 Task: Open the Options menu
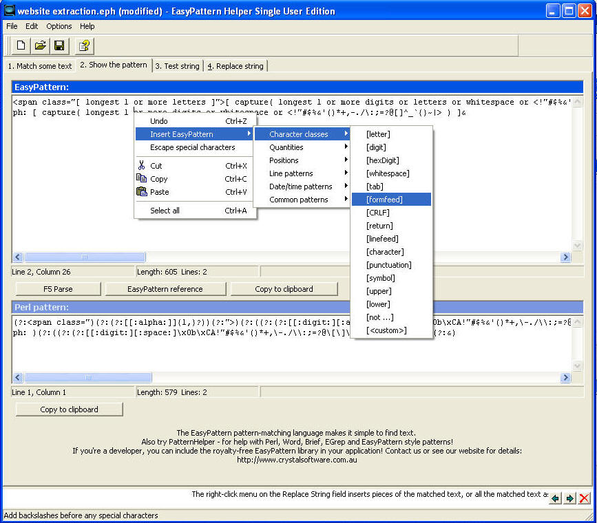point(59,26)
